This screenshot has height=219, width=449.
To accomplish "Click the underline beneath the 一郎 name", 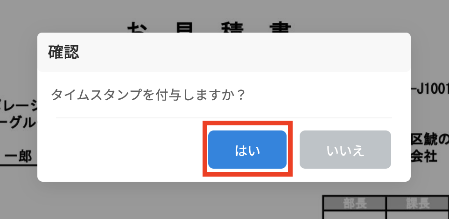I will [x=19, y=165].
